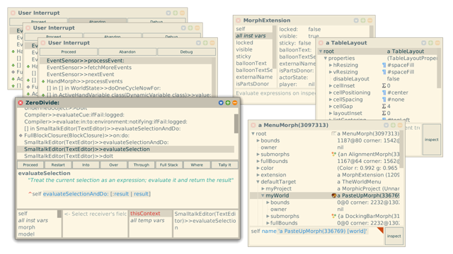Click the paragraph icon next to #center
The height and width of the screenshot is (254, 453).
click(384, 92)
